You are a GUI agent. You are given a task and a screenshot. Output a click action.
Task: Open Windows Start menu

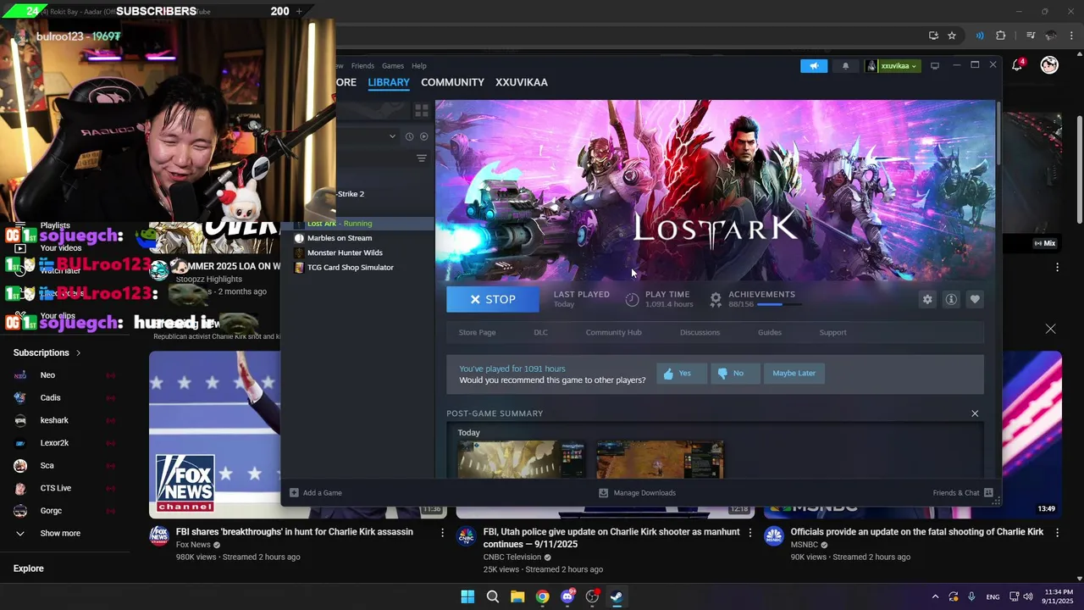tap(467, 596)
